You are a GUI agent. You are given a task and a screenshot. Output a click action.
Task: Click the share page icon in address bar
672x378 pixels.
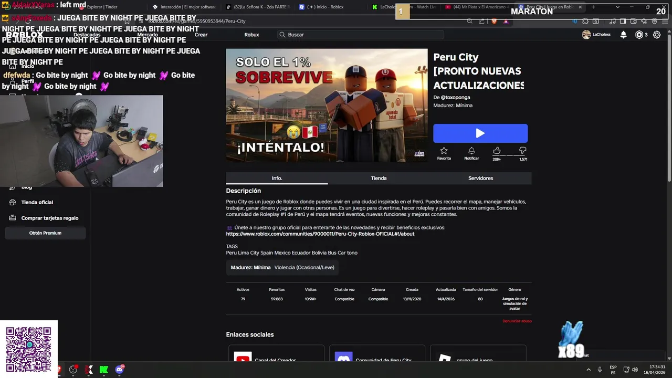(x=481, y=21)
